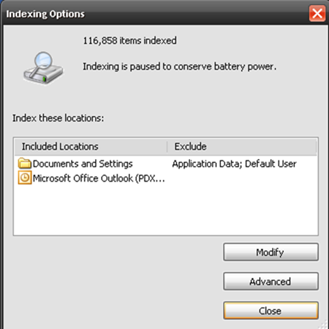Image resolution: width=329 pixels, height=329 pixels.
Task: Click the indexing paused status message
Action: [179, 66]
